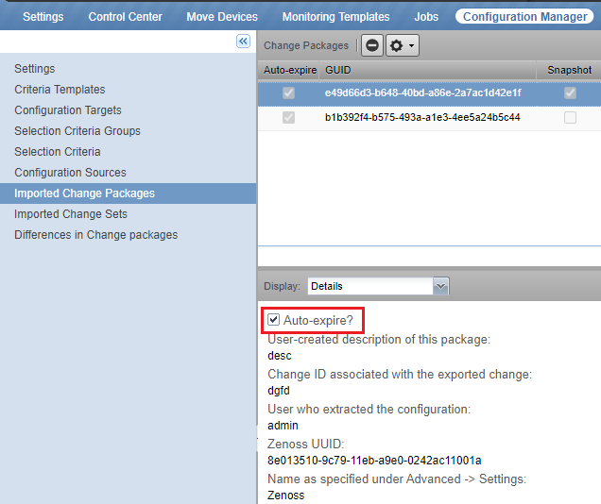Switch to the Jobs tab

click(426, 17)
